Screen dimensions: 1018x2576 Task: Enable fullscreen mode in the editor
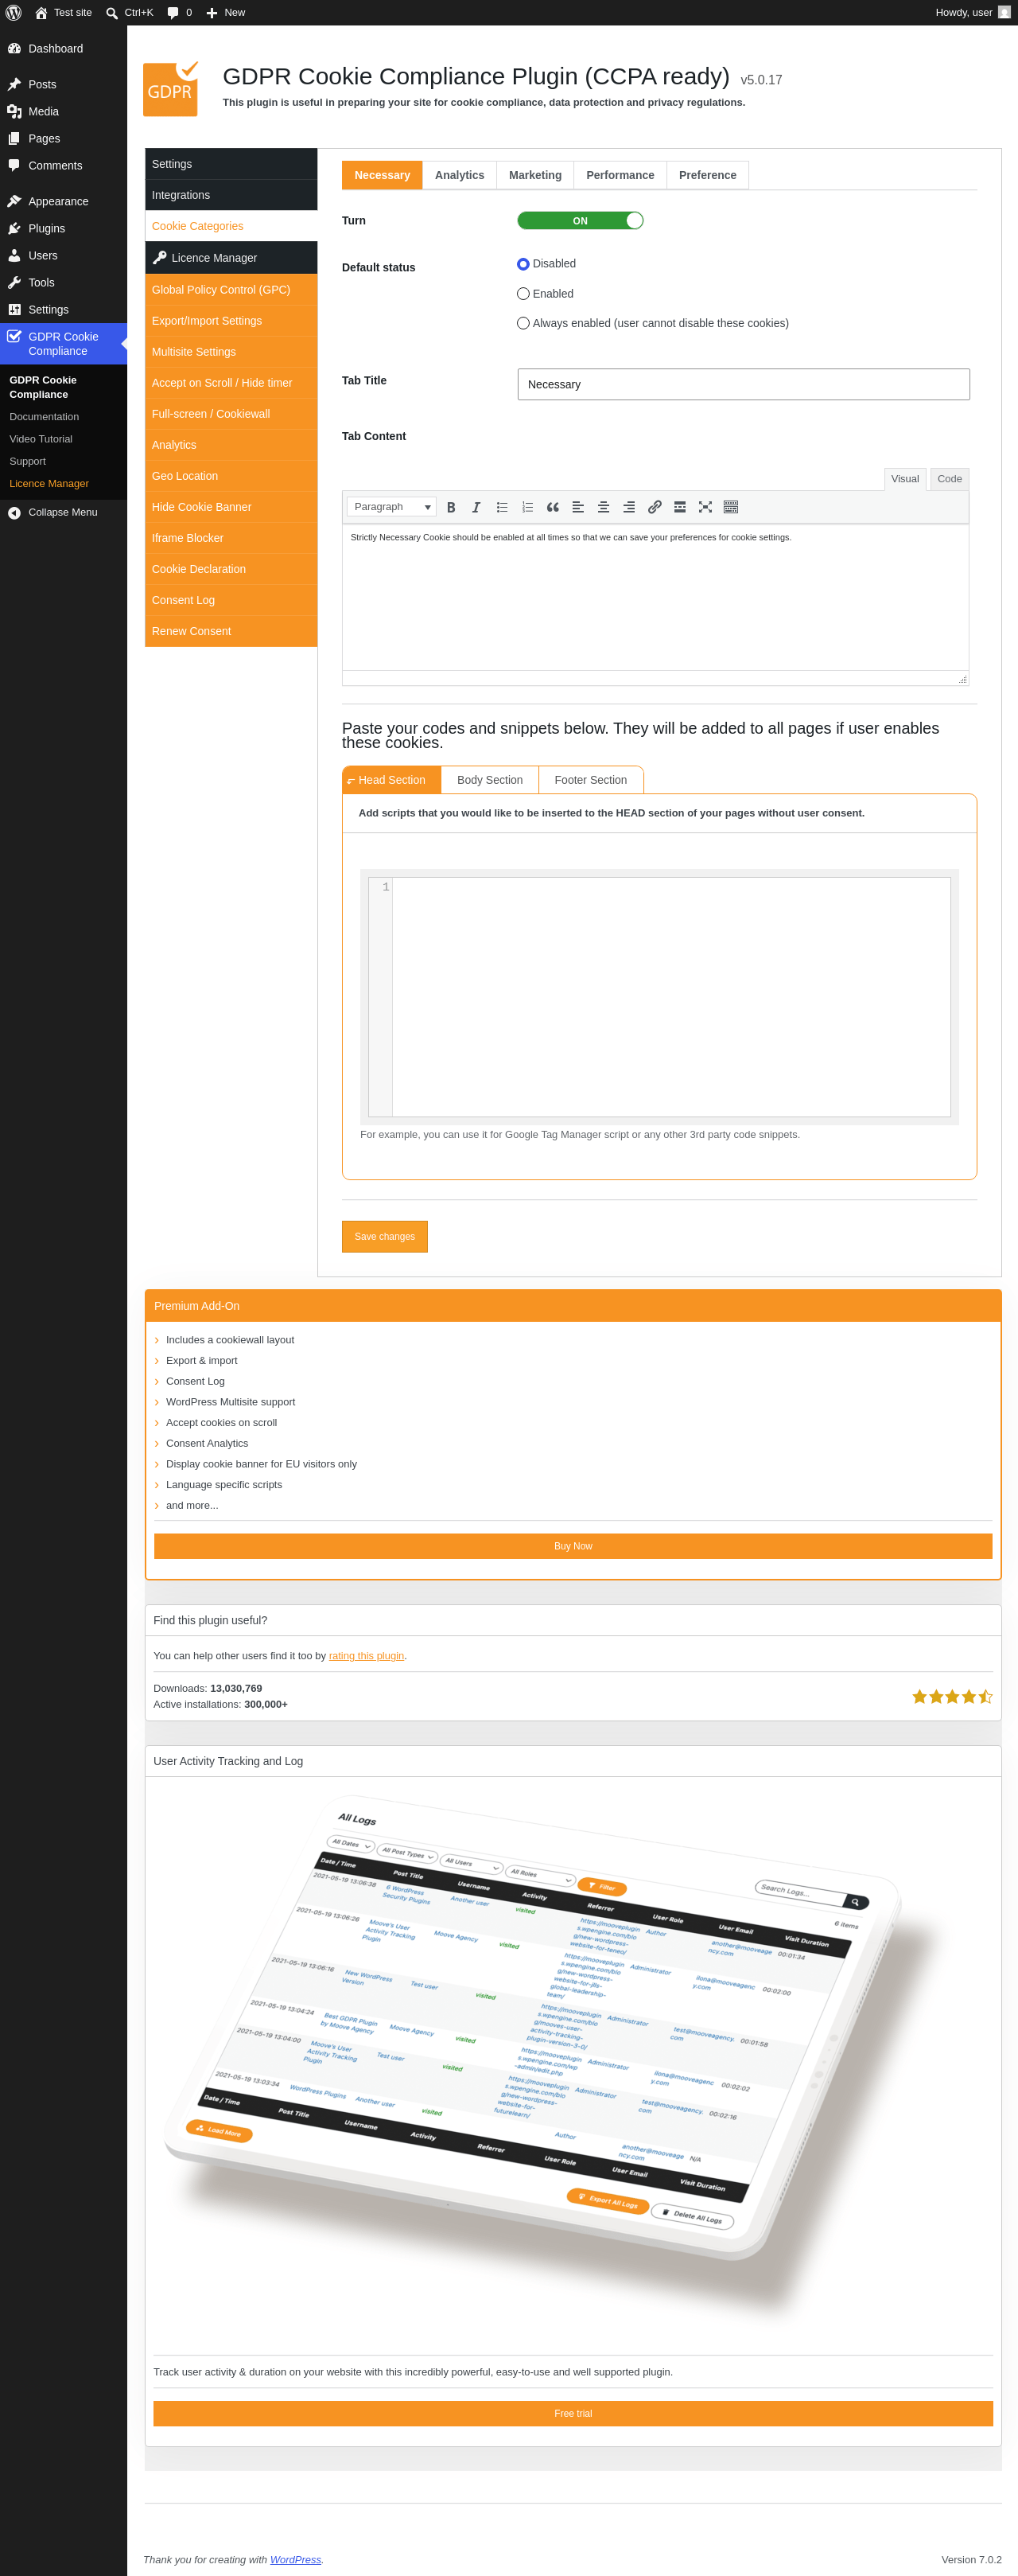705,507
